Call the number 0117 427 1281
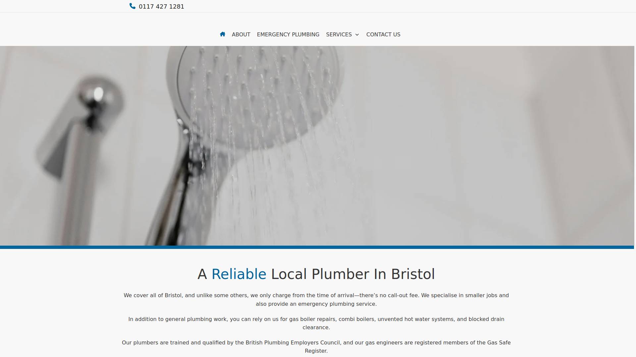The height and width of the screenshot is (357, 636). tap(161, 7)
